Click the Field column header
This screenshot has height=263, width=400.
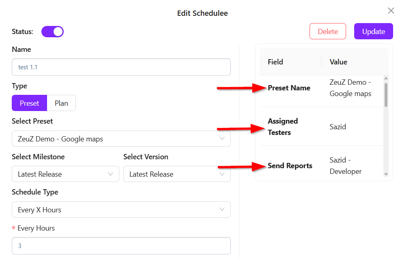(x=275, y=62)
